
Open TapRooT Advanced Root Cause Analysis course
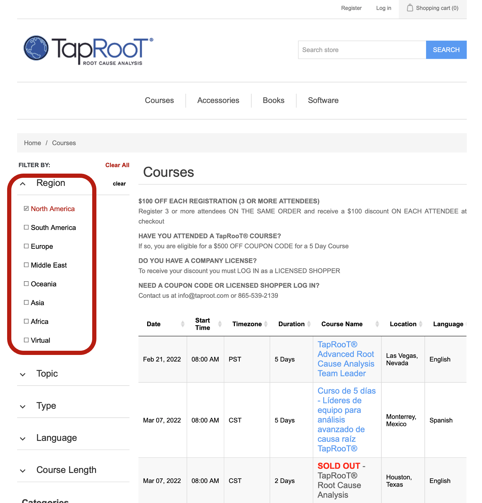point(345,359)
